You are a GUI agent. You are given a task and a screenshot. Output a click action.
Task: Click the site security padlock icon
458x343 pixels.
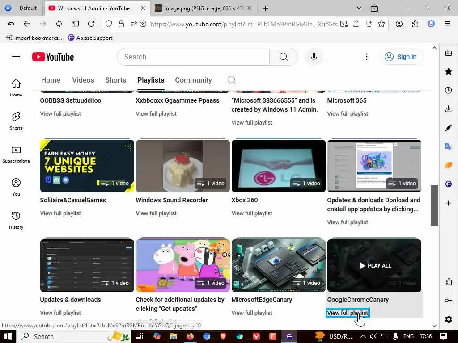121,24
